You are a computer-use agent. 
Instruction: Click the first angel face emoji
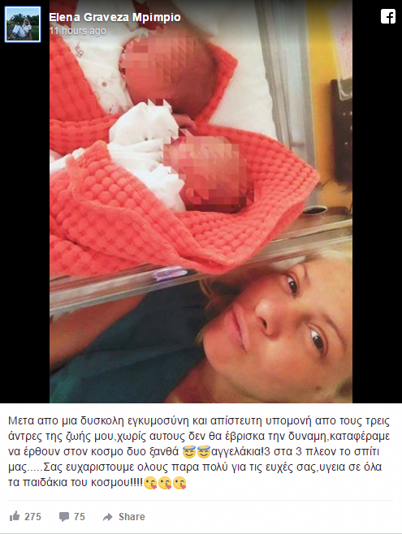point(188,452)
